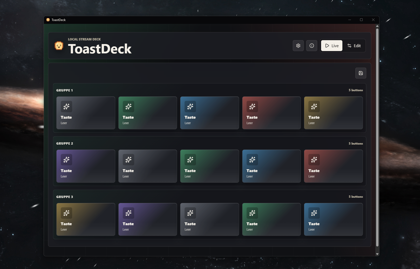Switch to Edit mode
The width and height of the screenshot is (420, 269).
[354, 46]
